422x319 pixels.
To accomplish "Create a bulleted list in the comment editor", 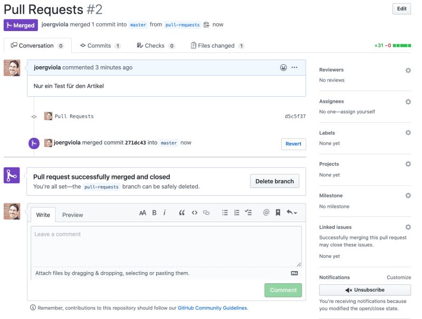I will pyautogui.click(x=224, y=213).
